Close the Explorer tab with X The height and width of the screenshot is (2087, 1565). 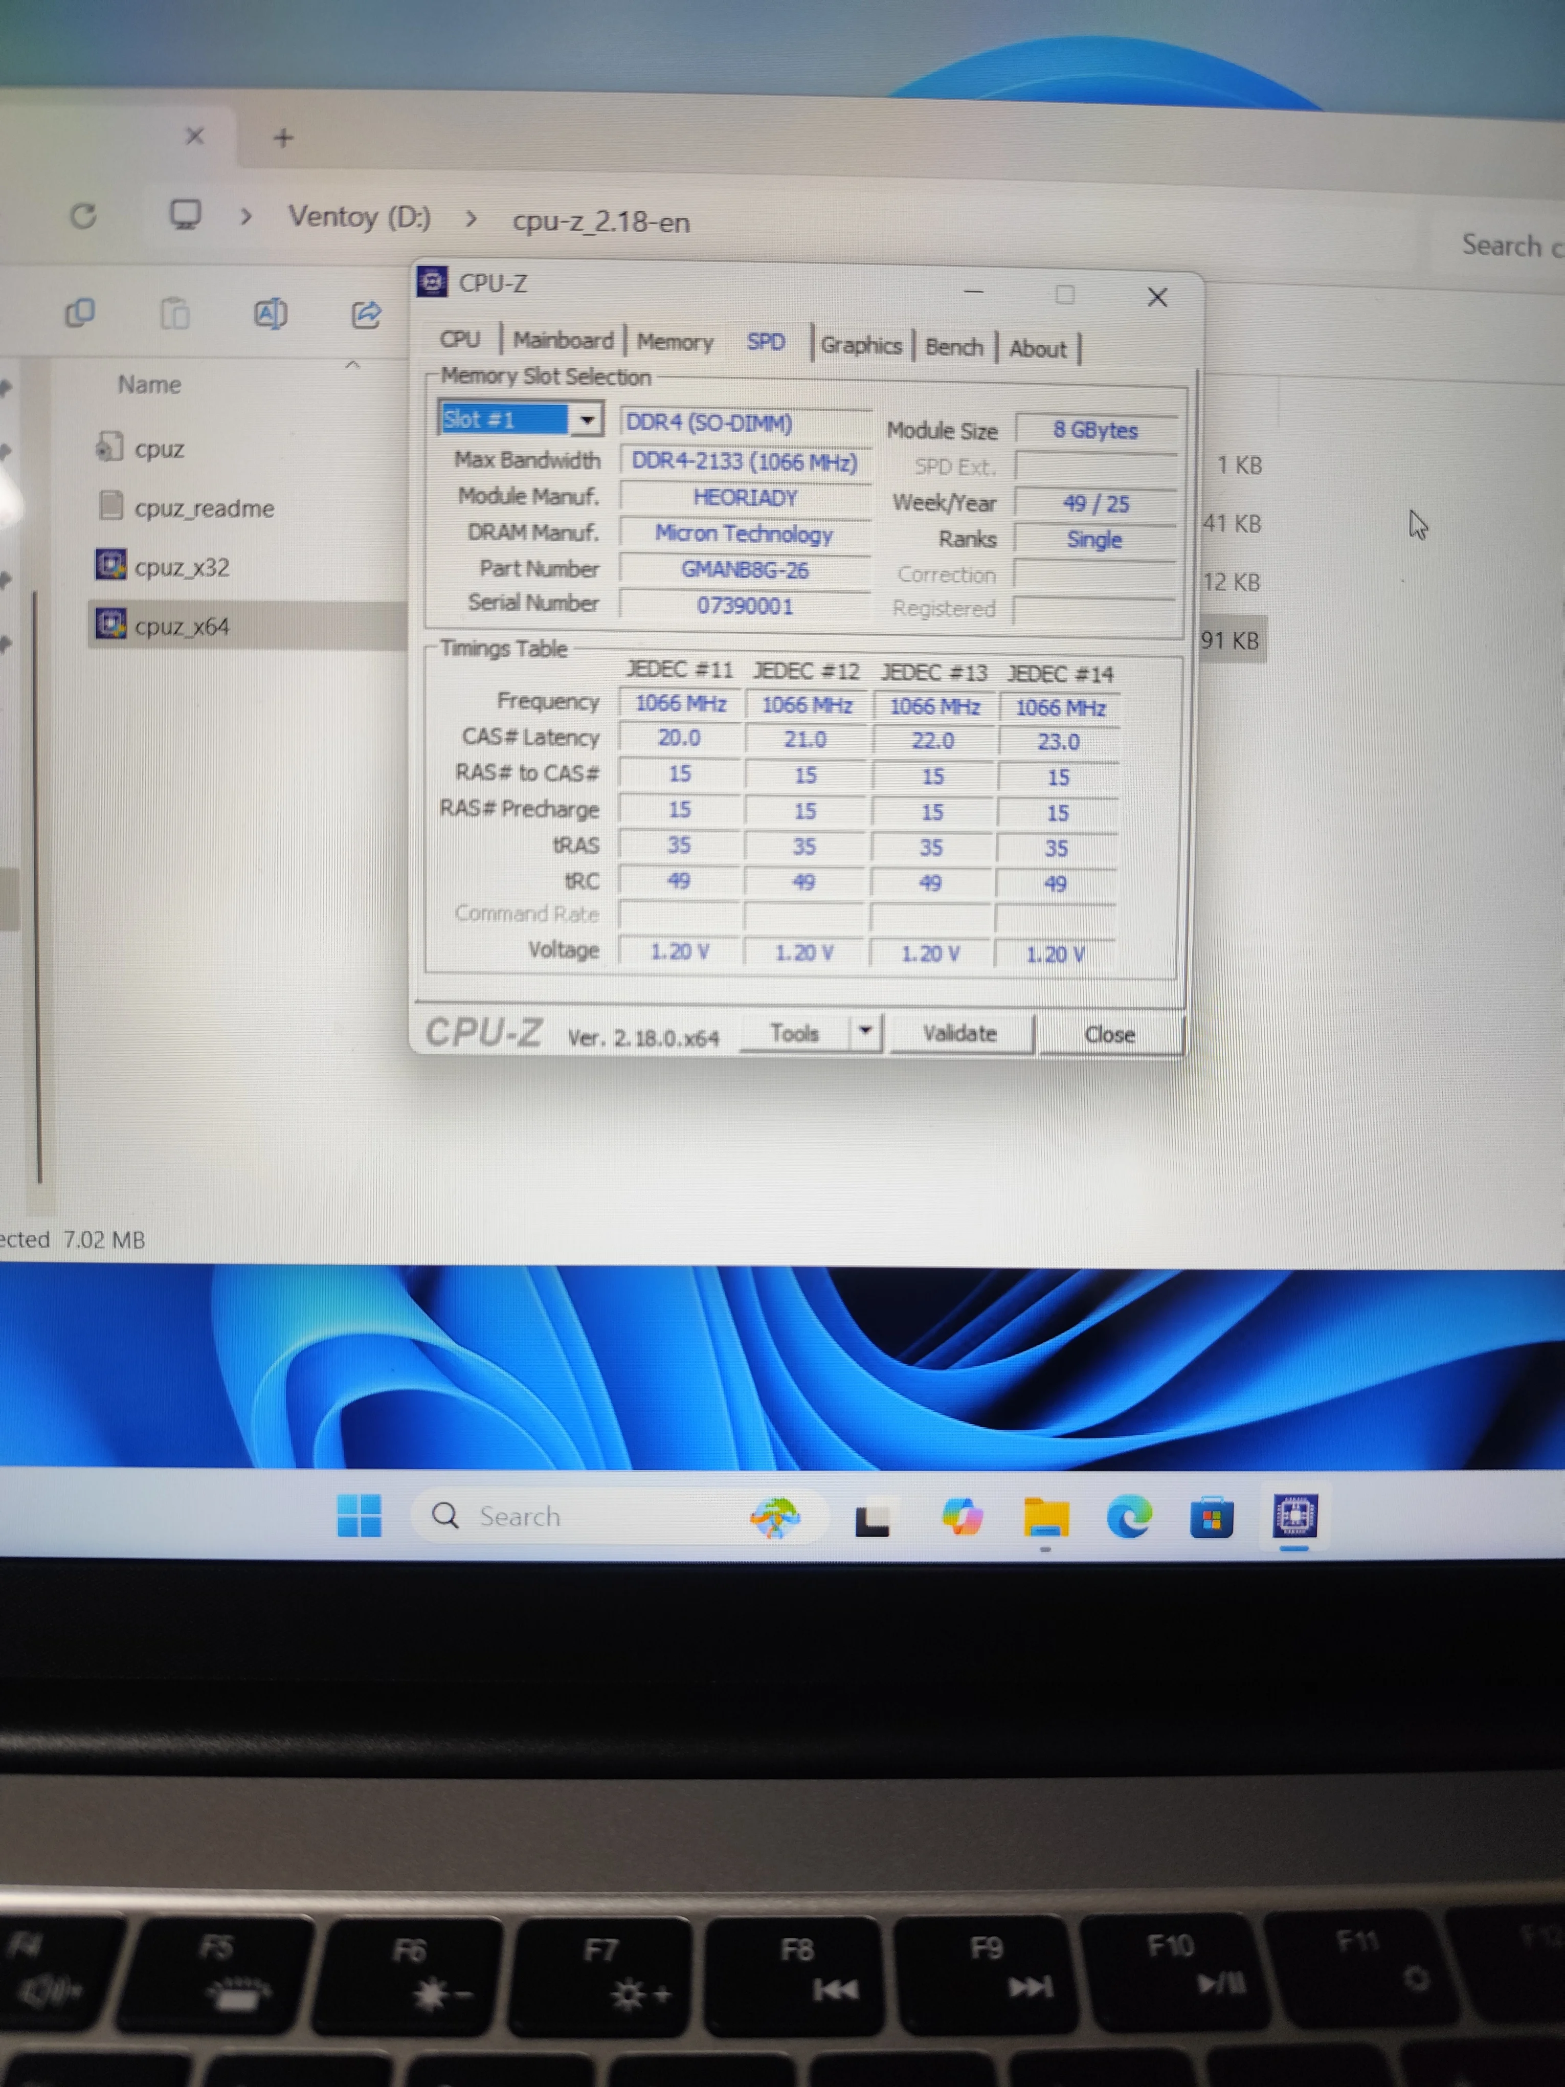194,136
